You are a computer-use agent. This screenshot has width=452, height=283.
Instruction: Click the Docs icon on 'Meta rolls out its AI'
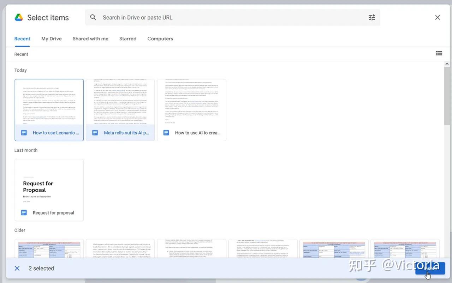pyautogui.click(x=95, y=133)
